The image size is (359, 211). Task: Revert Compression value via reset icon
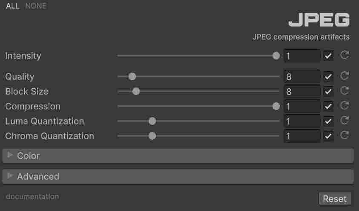point(345,106)
